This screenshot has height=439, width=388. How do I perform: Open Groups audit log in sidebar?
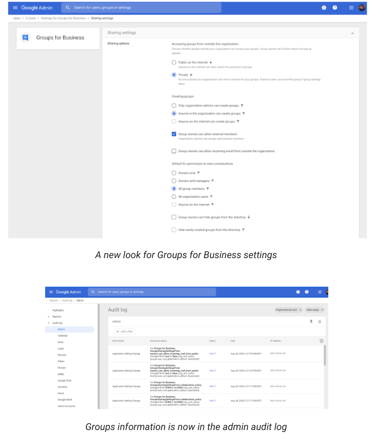62,368
